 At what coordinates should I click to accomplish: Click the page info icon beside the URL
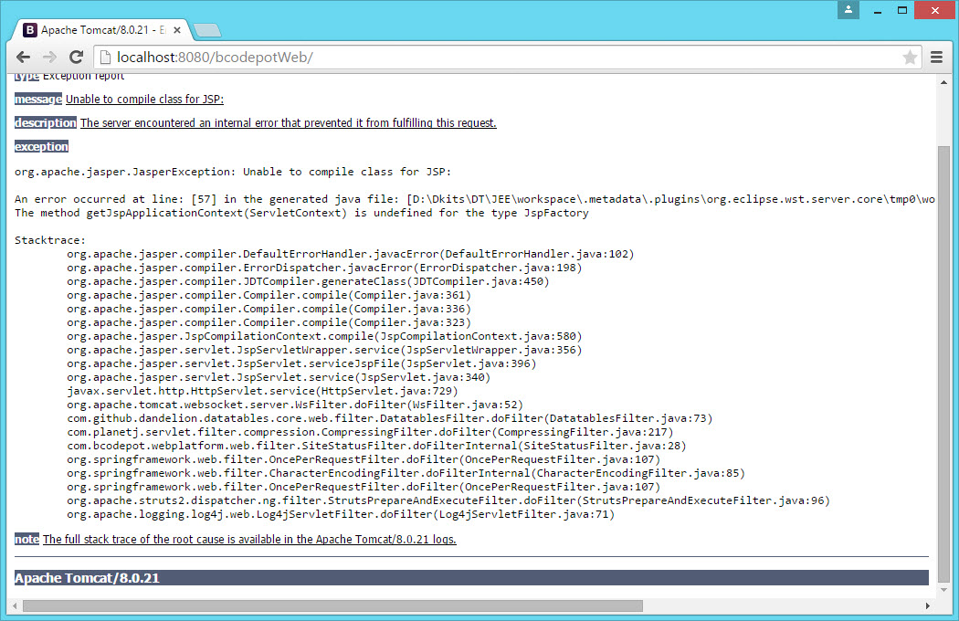pyautogui.click(x=105, y=57)
